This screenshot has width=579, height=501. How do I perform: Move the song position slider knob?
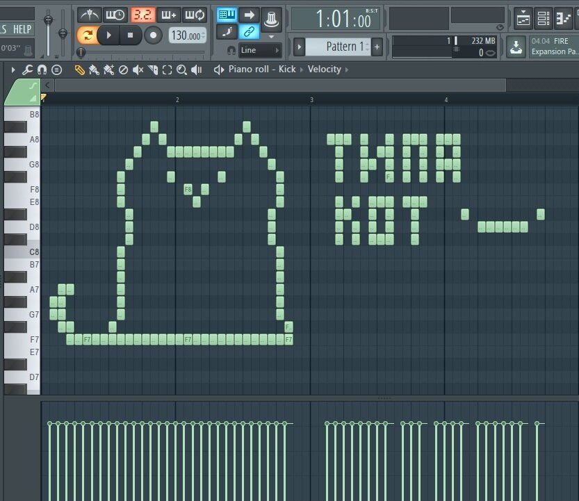click(x=81, y=52)
